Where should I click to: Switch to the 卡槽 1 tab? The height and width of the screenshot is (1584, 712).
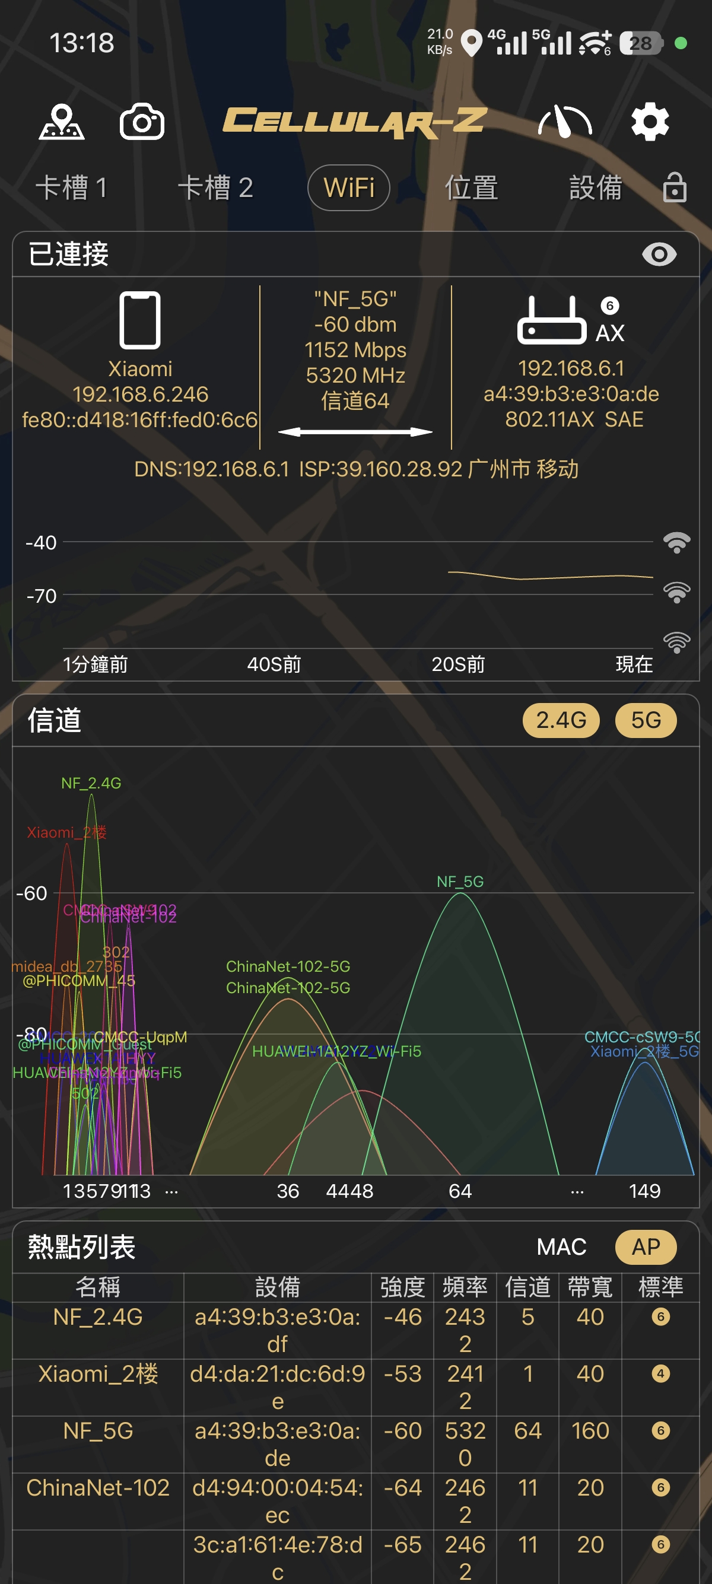[71, 187]
